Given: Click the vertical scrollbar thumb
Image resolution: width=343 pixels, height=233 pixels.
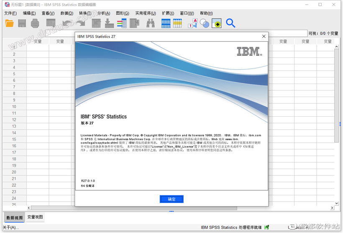Looking at the screenshot, I should (336, 96).
